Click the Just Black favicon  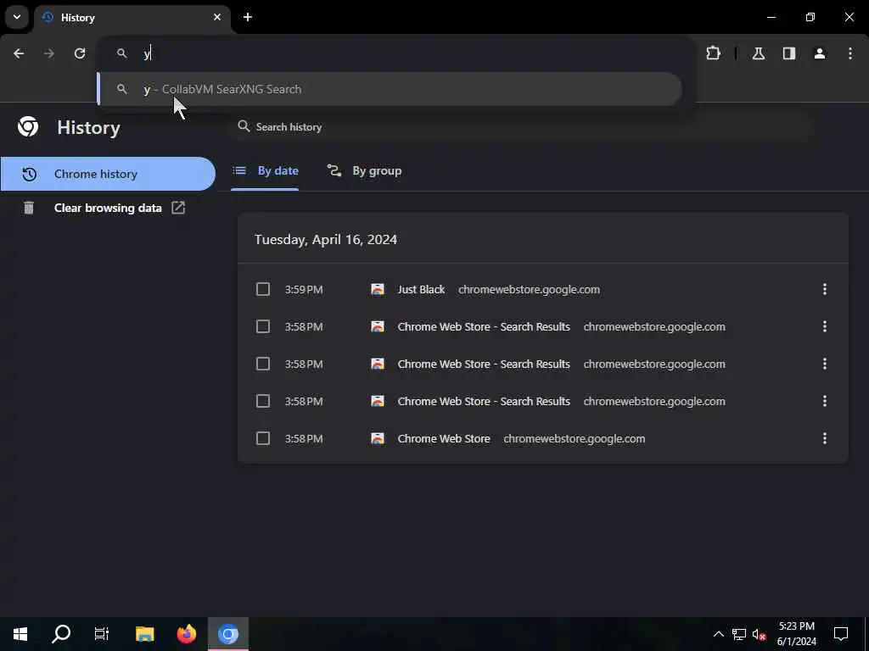pyautogui.click(x=378, y=289)
